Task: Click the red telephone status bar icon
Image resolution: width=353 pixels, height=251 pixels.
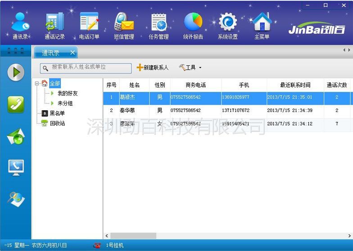Action: (97, 245)
